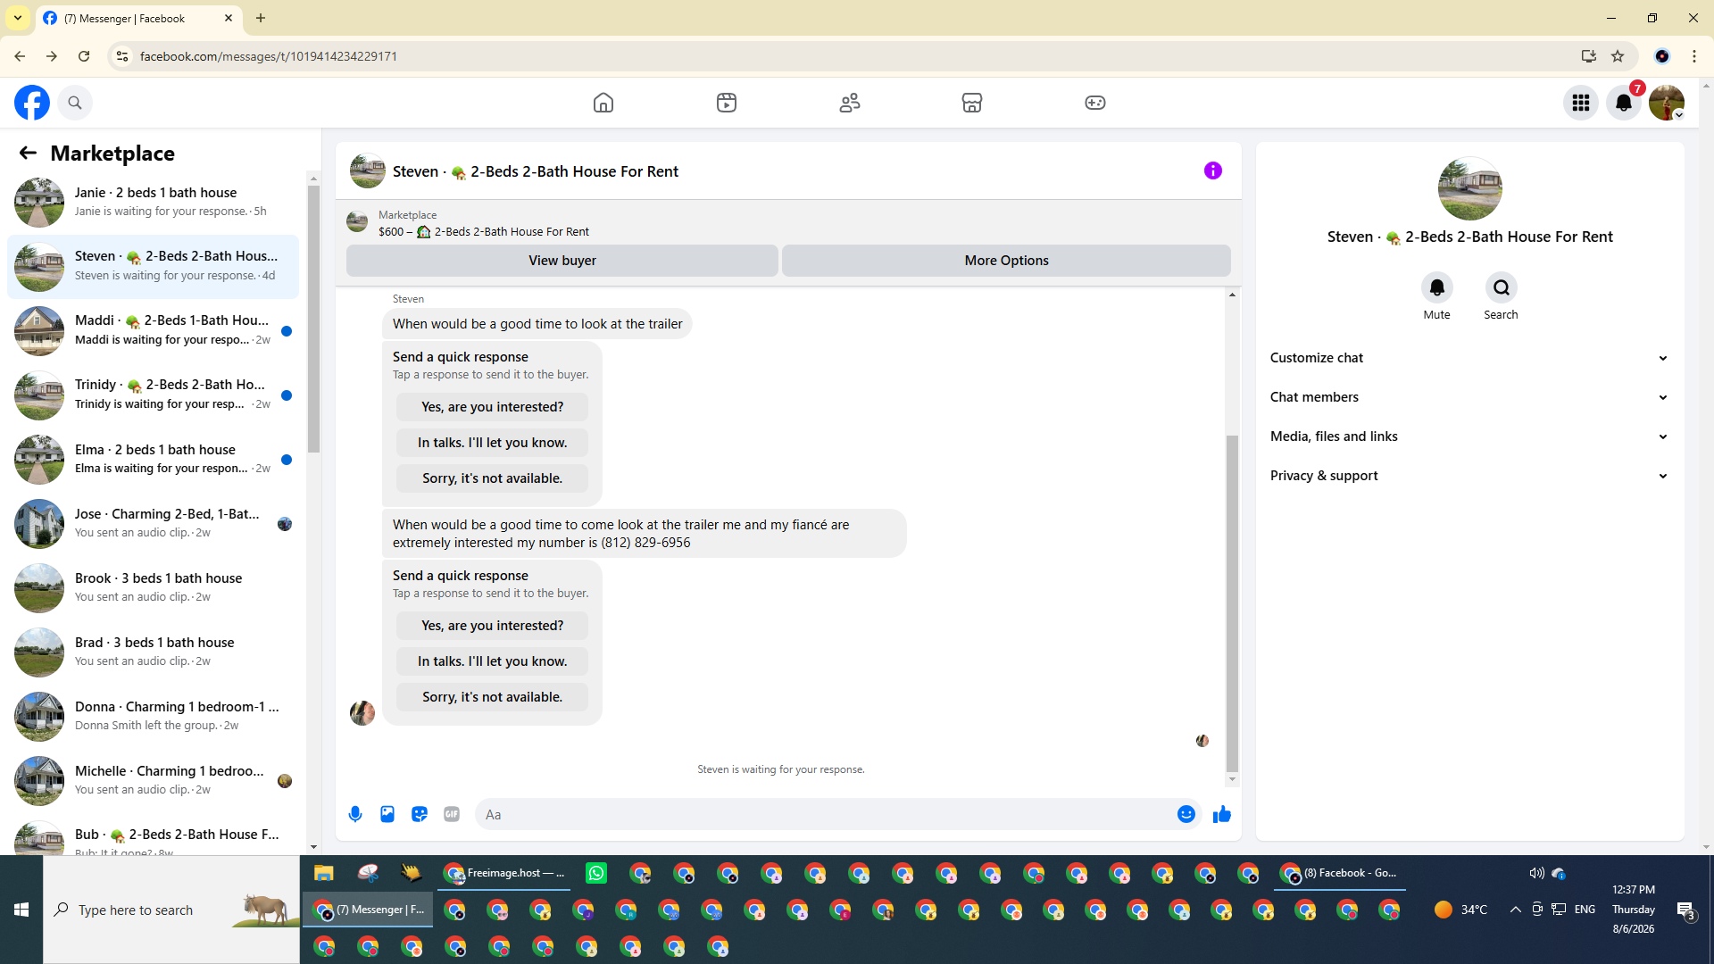Switch to Freeimage.host taskbar window

click(x=505, y=873)
